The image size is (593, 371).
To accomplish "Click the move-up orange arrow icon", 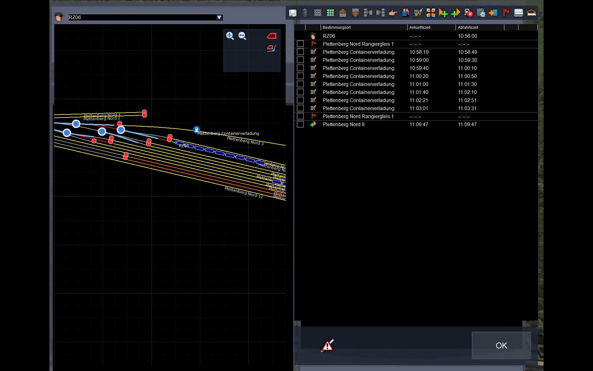I will (x=343, y=13).
